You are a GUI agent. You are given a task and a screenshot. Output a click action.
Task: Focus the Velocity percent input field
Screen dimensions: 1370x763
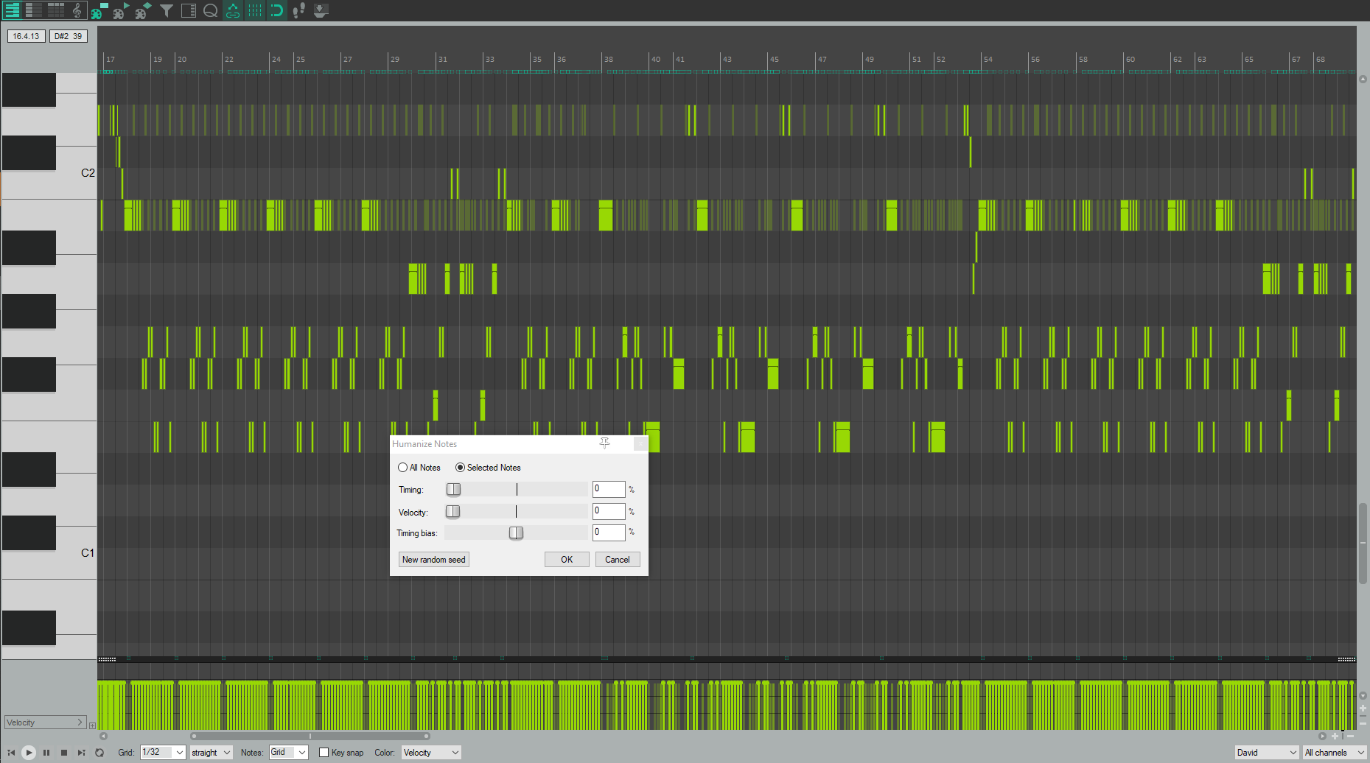point(609,511)
